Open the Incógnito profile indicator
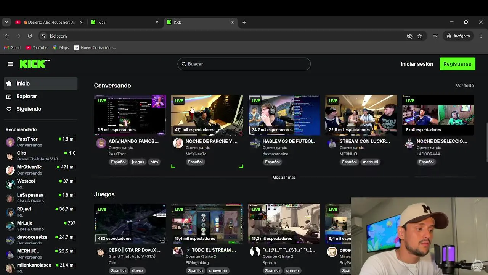Image resolution: width=488 pixels, height=275 pixels. pyautogui.click(x=459, y=36)
